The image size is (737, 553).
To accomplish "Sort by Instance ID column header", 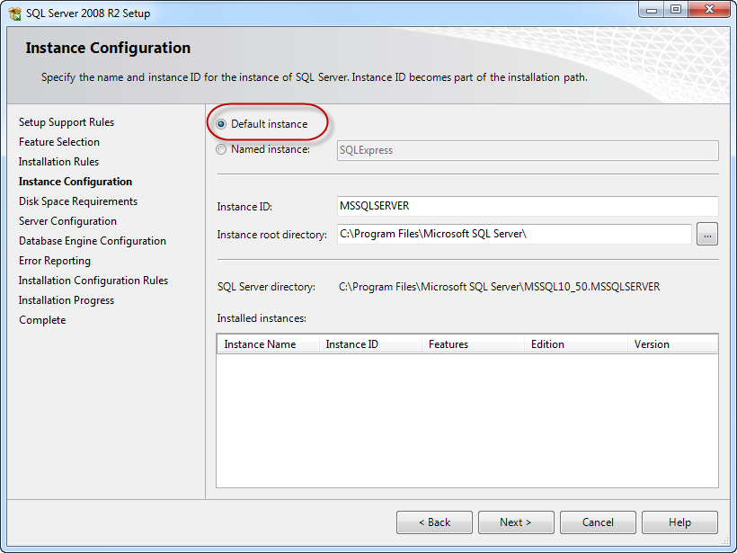I will tap(370, 344).
